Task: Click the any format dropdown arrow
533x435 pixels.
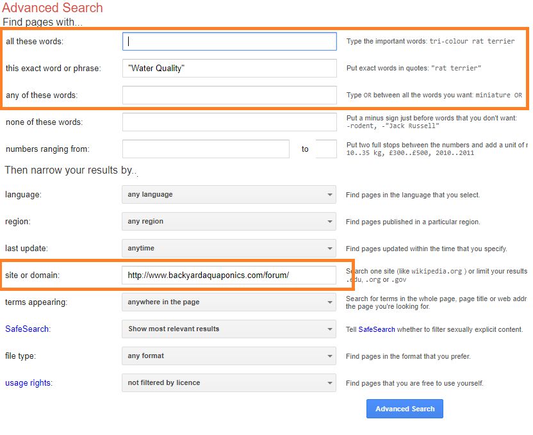Action: coord(331,356)
